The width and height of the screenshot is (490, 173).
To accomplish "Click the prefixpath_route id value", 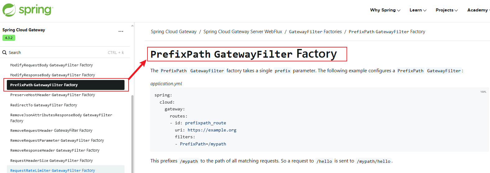I will [x=206, y=123].
